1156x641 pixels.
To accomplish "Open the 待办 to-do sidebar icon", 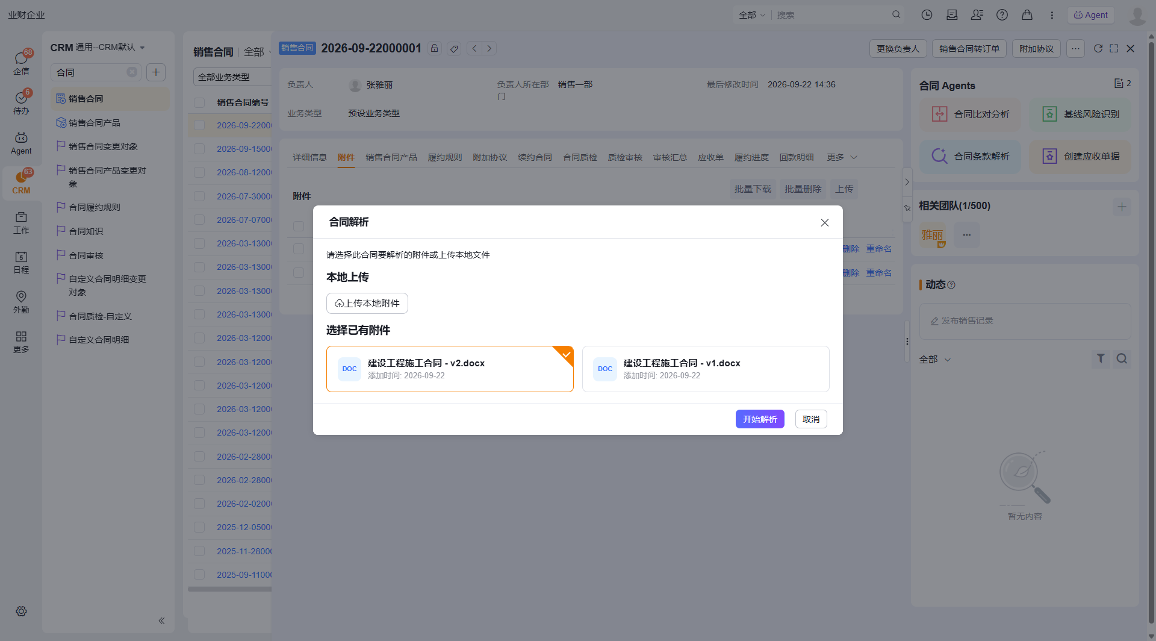I will [x=21, y=102].
